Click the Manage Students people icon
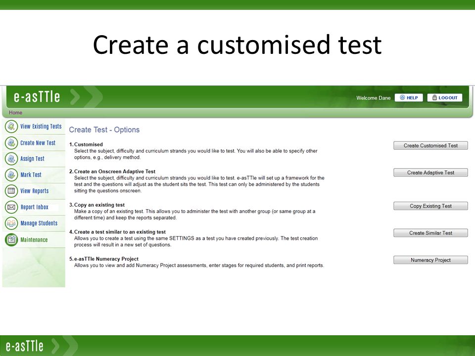475x356 pixels. point(11,223)
